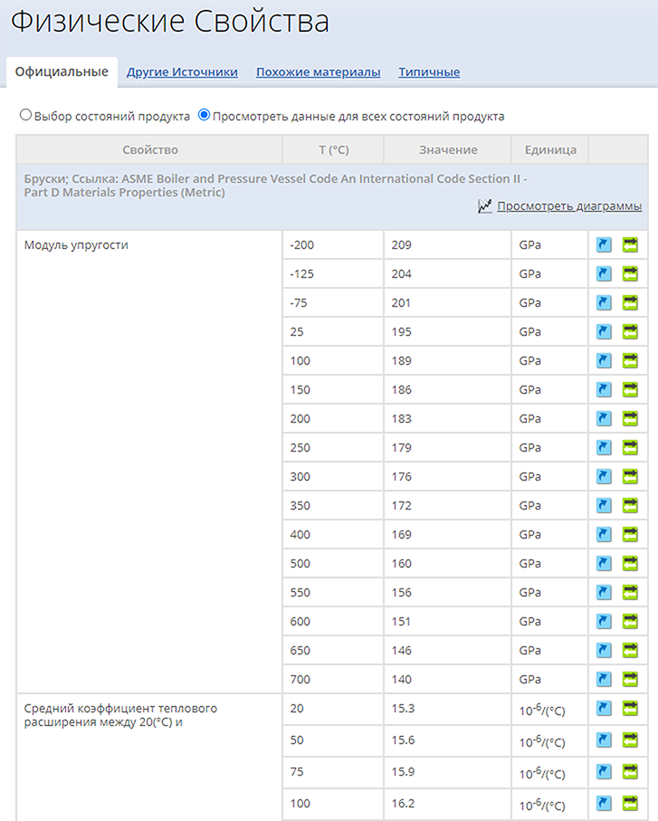Open the Просмотреть диаграммы link
The image size is (658, 821).
pyautogui.click(x=569, y=206)
